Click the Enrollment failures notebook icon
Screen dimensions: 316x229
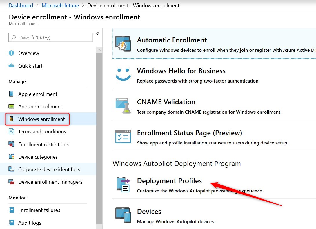tap(12, 210)
